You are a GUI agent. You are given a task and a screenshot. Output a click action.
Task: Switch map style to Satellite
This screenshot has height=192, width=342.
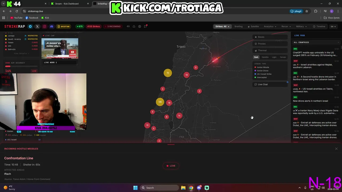(x=265, y=57)
